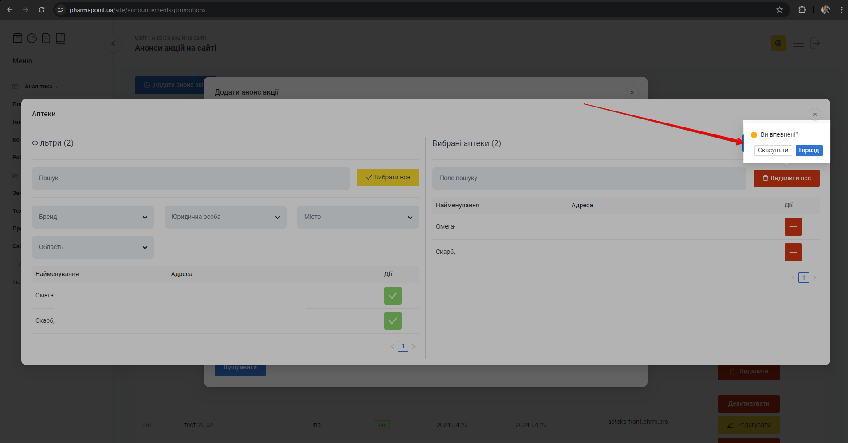Bookmark this page with star icon
The height and width of the screenshot is (443, 848).
[779, 10]
